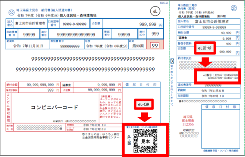Click 口座記号番号 value 99999-9-999999 on main slip

point(75,24)
